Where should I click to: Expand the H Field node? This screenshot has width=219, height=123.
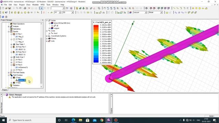coord(11,83)
